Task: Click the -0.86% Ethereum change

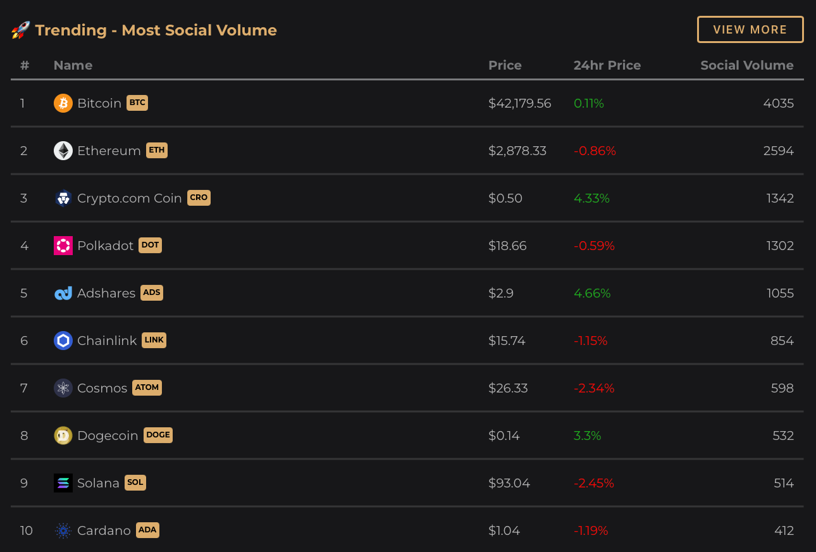Action: pyautogui.click(x=595, y=151)
